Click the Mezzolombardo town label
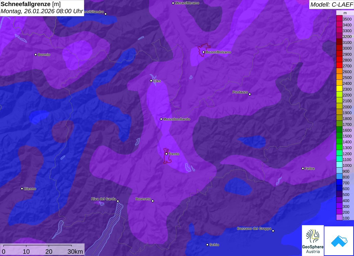The image size is (354, 256). (x=176, y=119)
